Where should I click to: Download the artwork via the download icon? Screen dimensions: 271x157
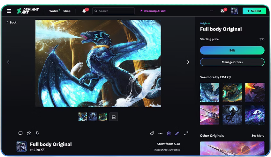tap(37, 133)
